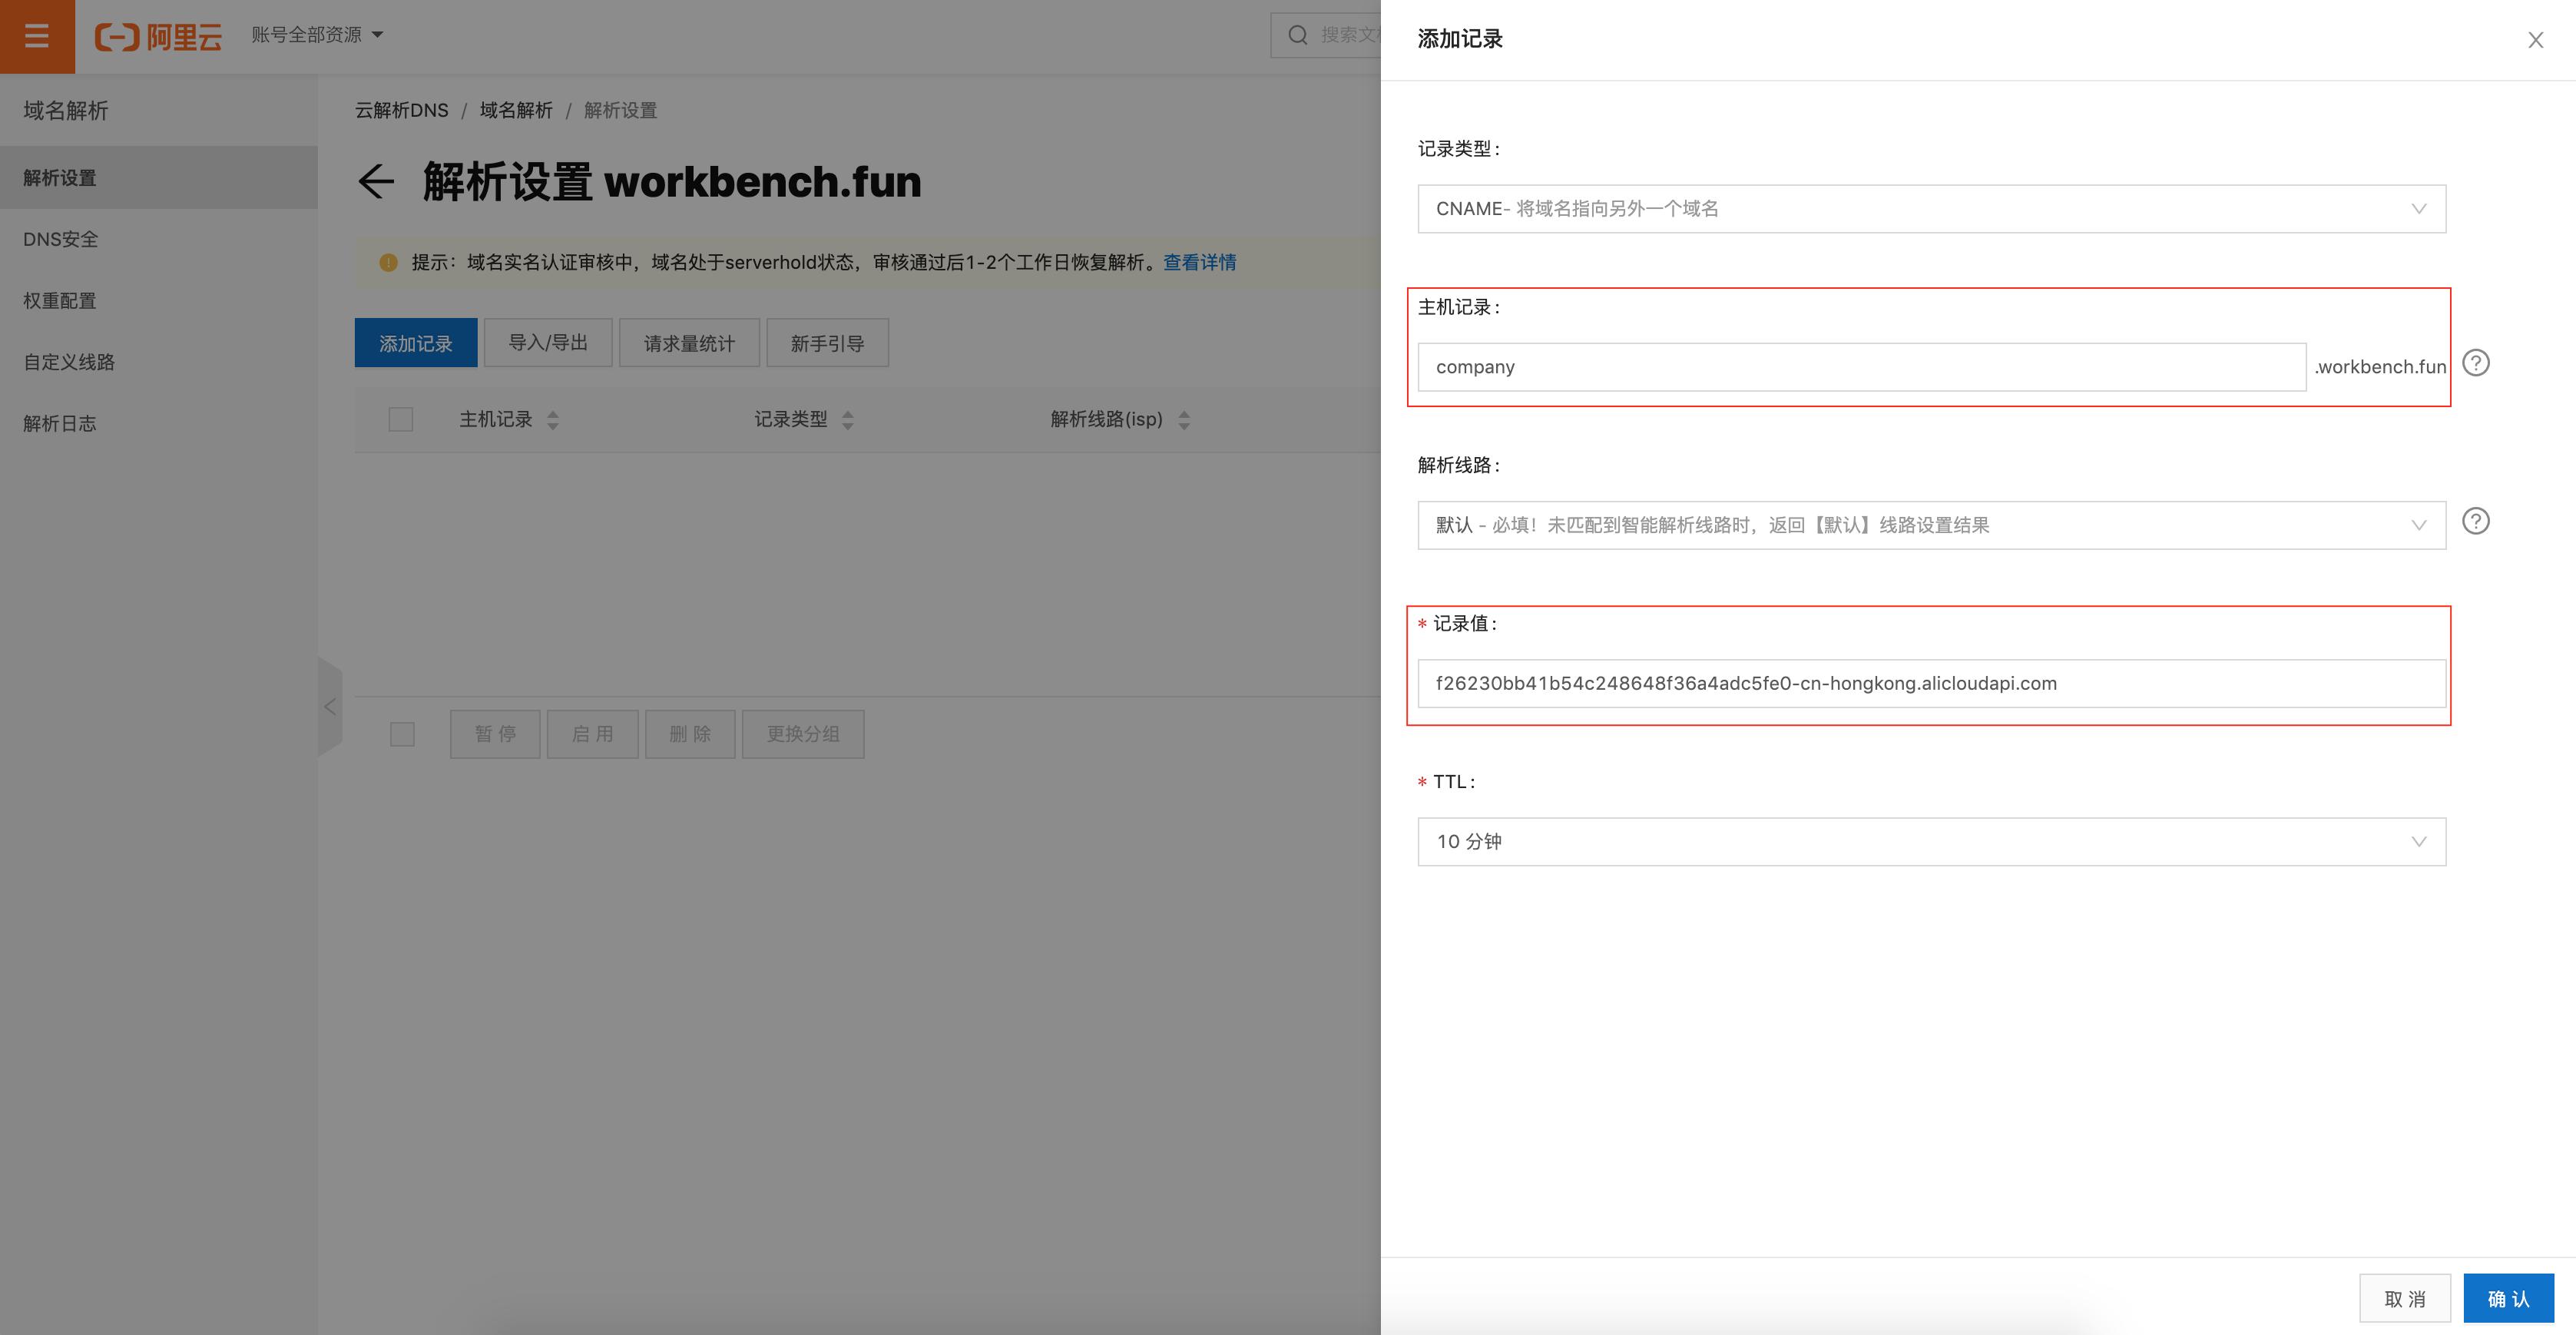The image size is (2576, 1335).
Task: Confirm the record with the 确认 button
Action: tap(2508, 1297)
